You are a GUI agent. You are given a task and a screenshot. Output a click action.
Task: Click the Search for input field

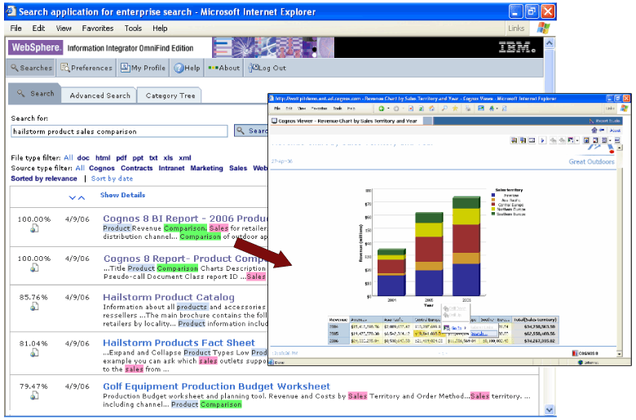[119, 131]
